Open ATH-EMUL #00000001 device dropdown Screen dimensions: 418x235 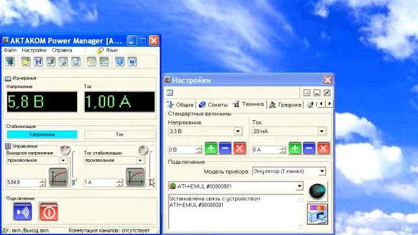[300, 186]
